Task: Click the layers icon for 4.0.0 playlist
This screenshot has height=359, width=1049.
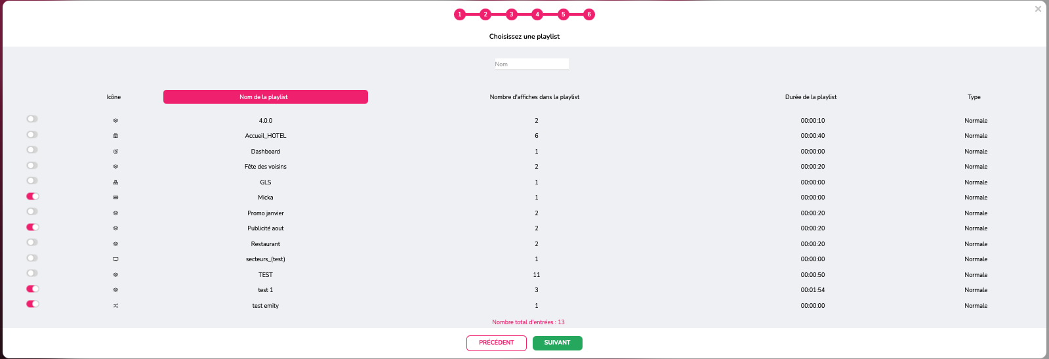Action: 115,121
